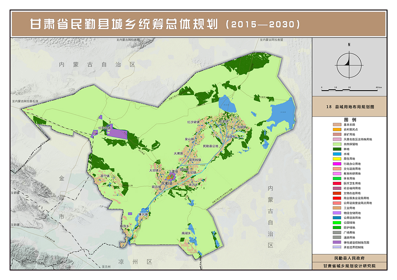Screen dimensions: 397x280
Task: Click the 40 km scale bar
Action: coord(351,89)
